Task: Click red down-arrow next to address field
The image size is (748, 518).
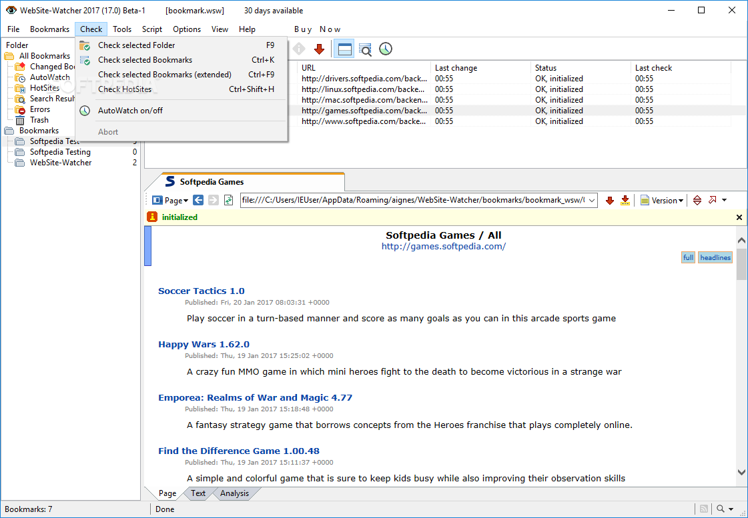Action: click(x=610, y=201)
